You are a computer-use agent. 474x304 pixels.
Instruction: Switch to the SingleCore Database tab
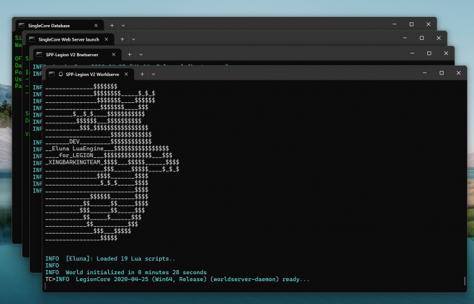(53, 26)
